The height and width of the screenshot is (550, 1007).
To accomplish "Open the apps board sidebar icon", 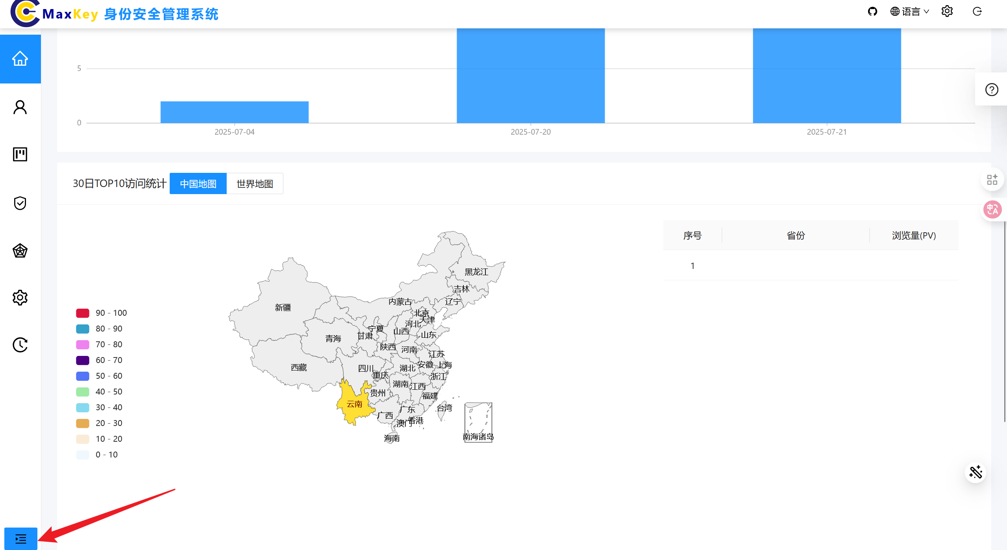I will click(20, 154).
